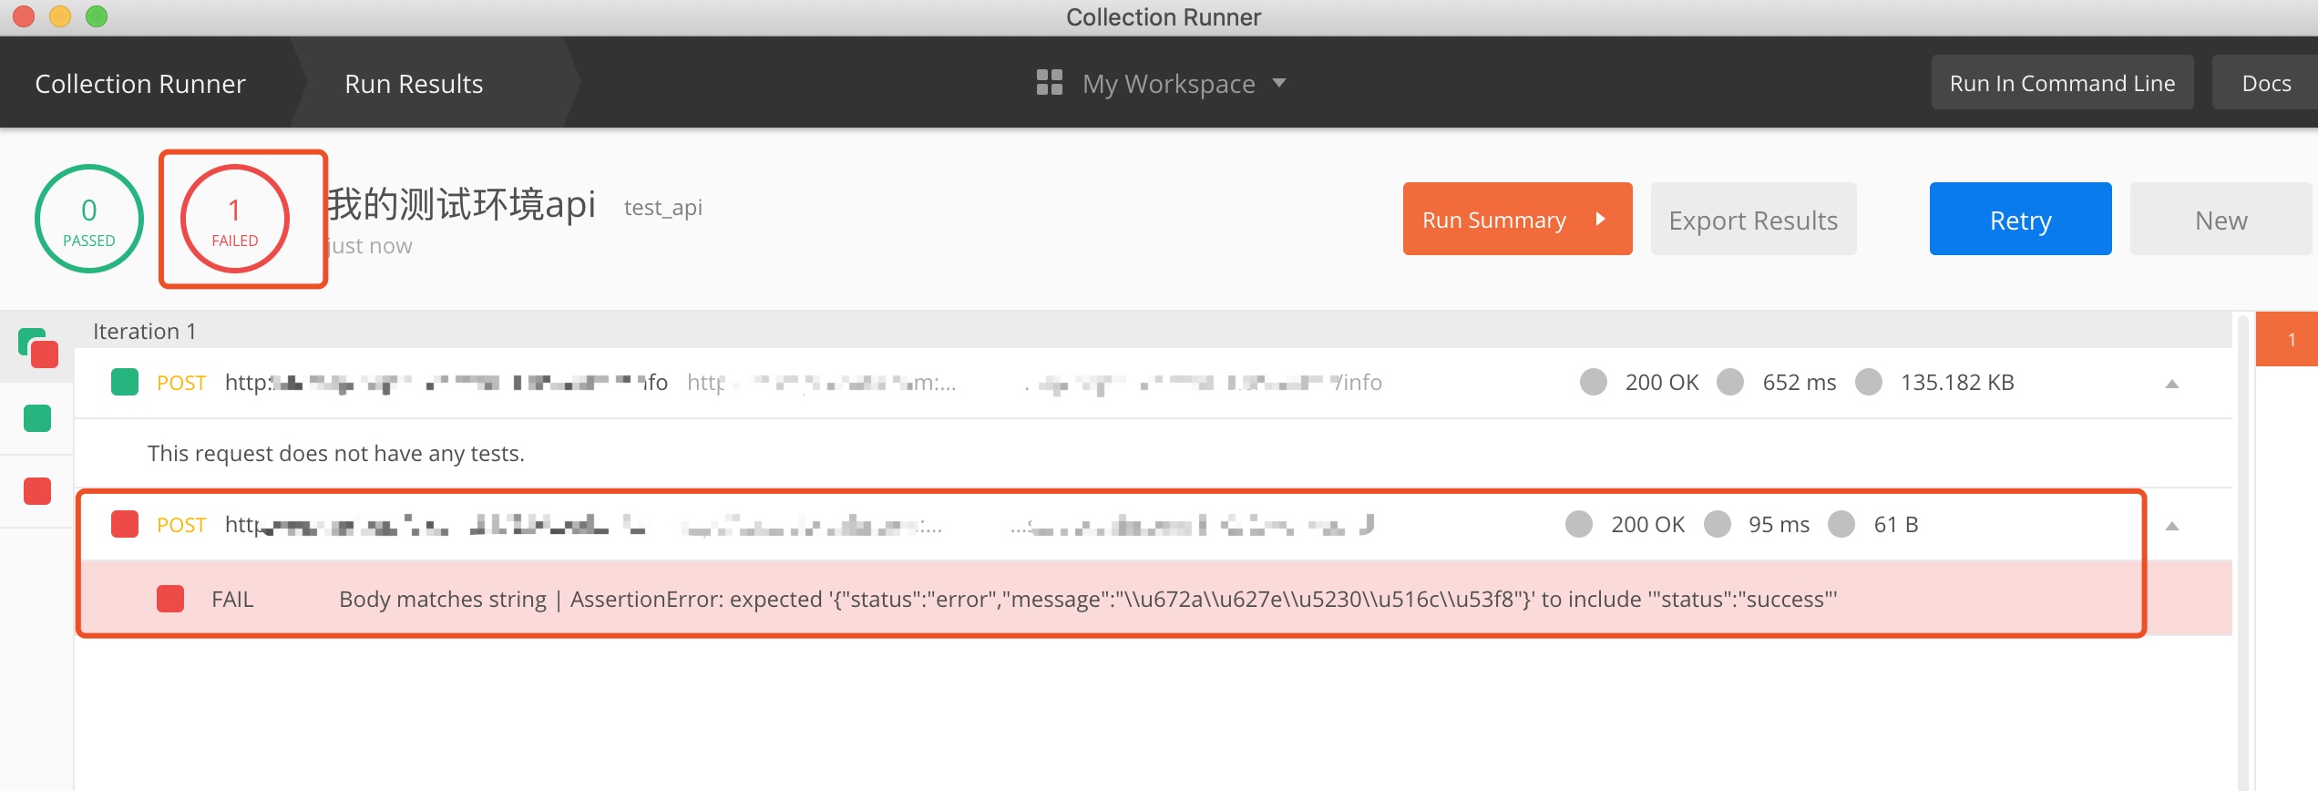The height and width of the screenshot is (791, 2318).
Task: Open the Run Results breadcrumb tab
Action: point(414,83)
